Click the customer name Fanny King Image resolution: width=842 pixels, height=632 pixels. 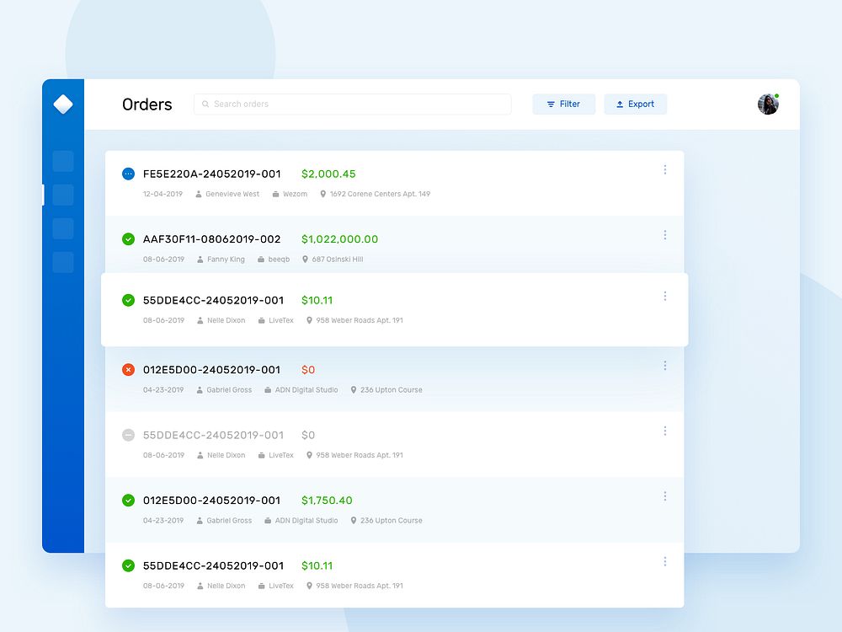click(x=226, y=259)
